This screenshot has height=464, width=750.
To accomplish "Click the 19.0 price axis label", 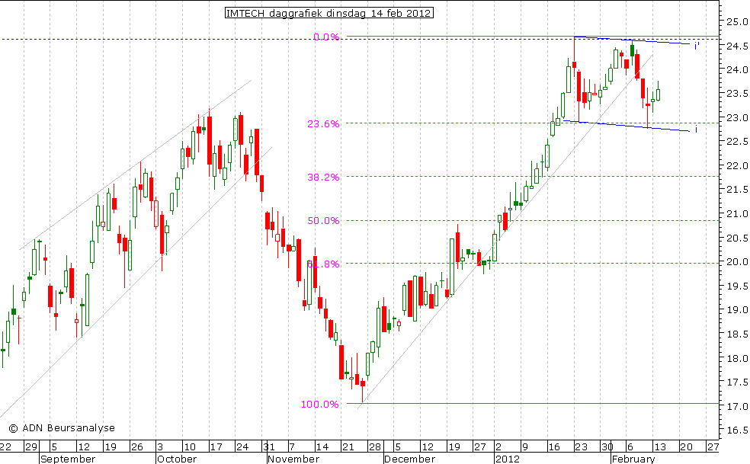I will pos(737,310).
